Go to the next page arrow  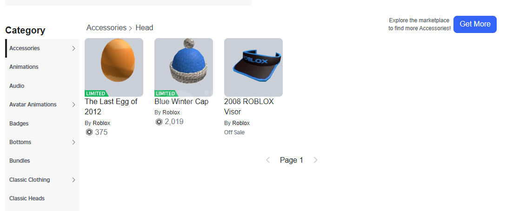[316, 160]
